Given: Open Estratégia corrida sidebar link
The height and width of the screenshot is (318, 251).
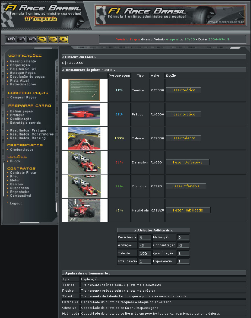Looking at the screenshot, I should point(25,123).
